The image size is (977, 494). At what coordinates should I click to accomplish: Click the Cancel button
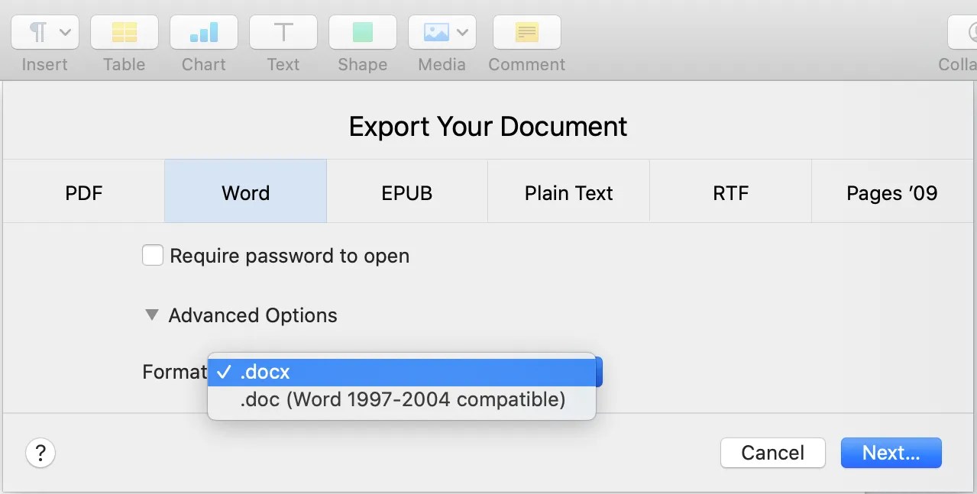click(772, 453)
